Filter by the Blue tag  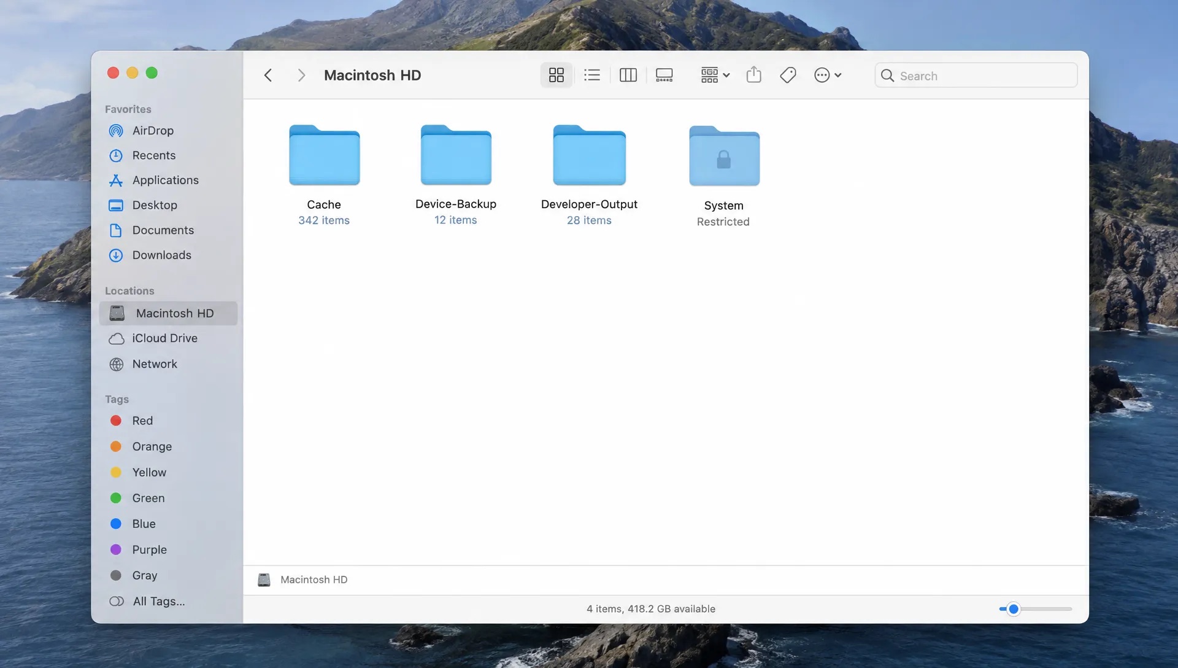click(x=167, y=524)
